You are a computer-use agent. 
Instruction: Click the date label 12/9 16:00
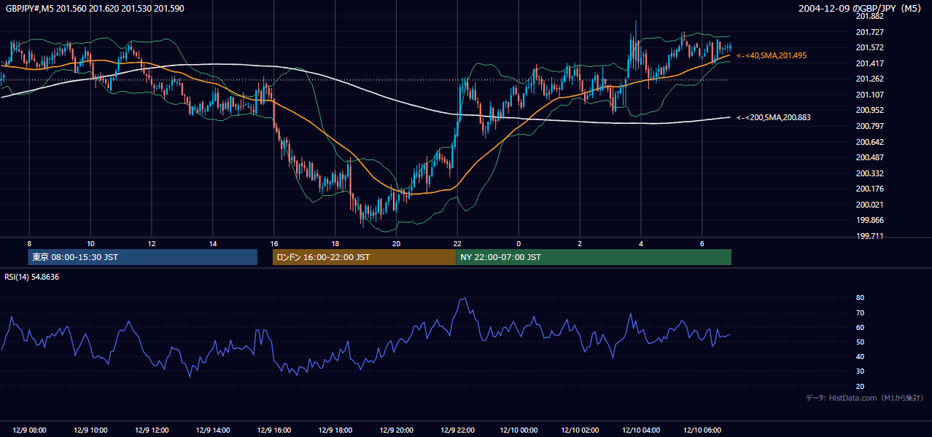pos(273,430)
